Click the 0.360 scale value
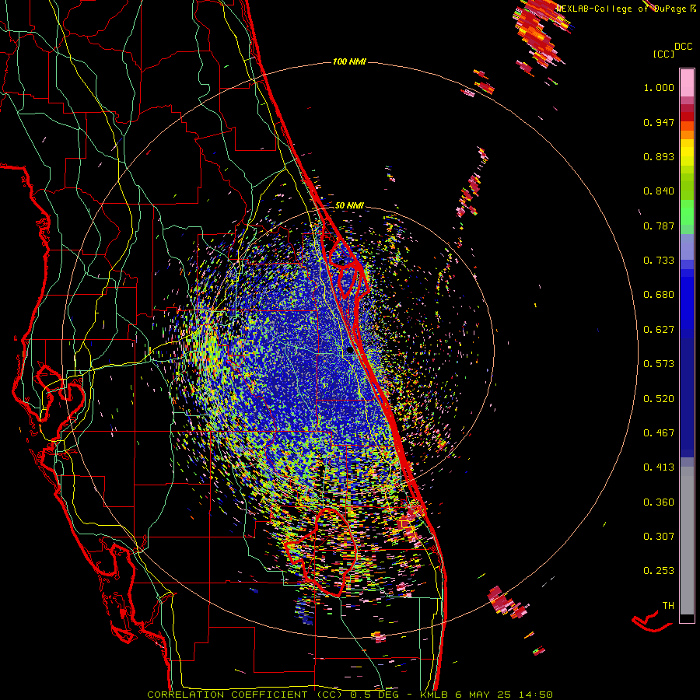Screen dimensions: 700x700 point(659,502)
